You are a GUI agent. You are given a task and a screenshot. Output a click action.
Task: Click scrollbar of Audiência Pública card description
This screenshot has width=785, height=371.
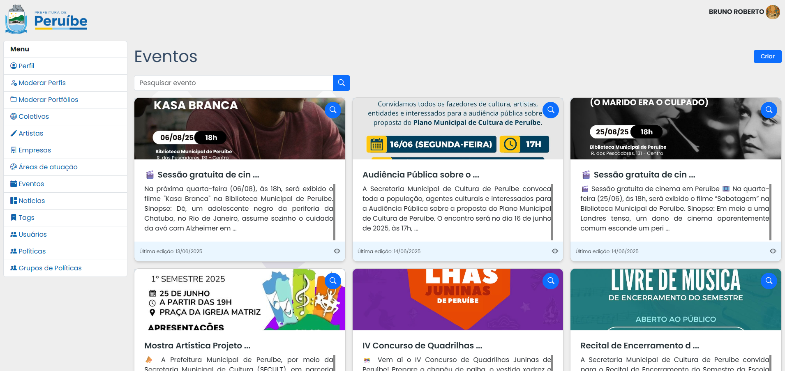pos(552,212)
